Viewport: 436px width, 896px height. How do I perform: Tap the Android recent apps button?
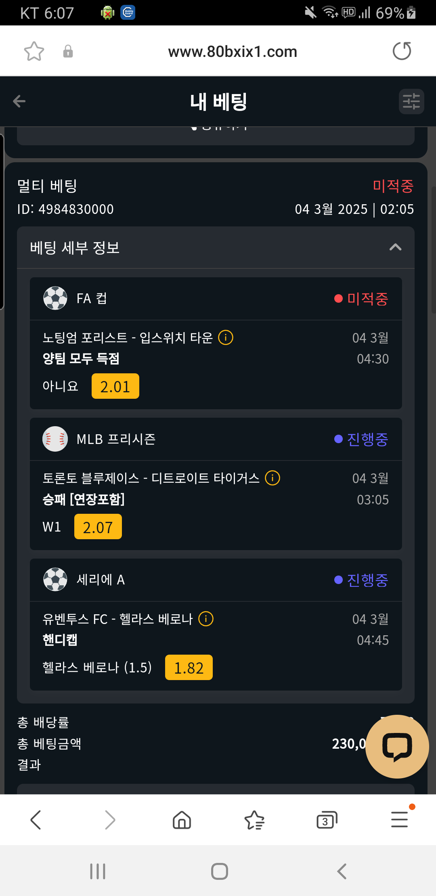(x=98, y=871)
